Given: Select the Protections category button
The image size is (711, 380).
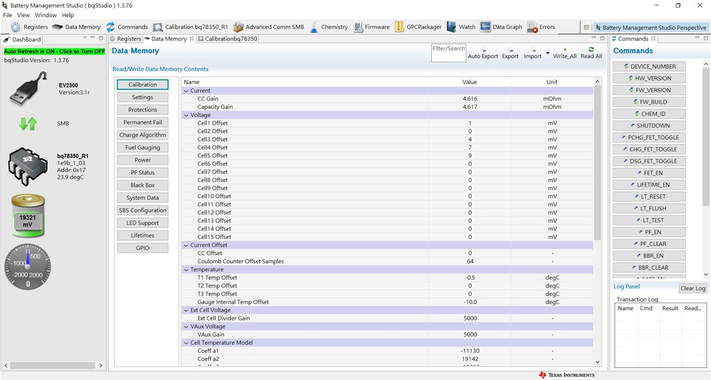Looking at the screenshot, I should coord(142,110).
